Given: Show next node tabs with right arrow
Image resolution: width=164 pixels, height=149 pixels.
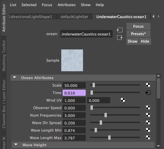Looking at the screenshot, I should point(159,16).
